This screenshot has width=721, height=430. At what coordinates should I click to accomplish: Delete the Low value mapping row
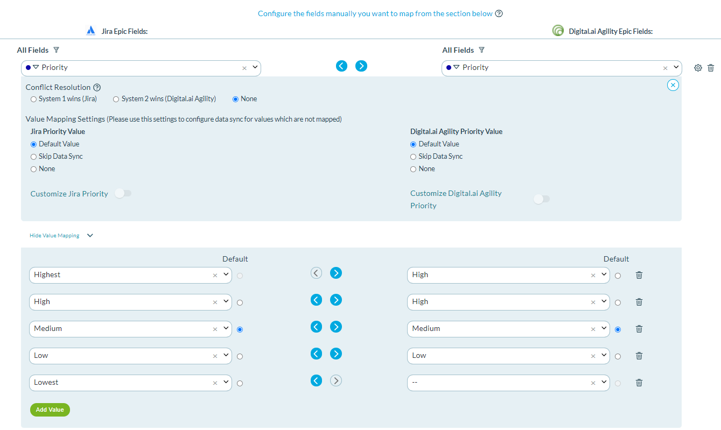pos(639,356)
